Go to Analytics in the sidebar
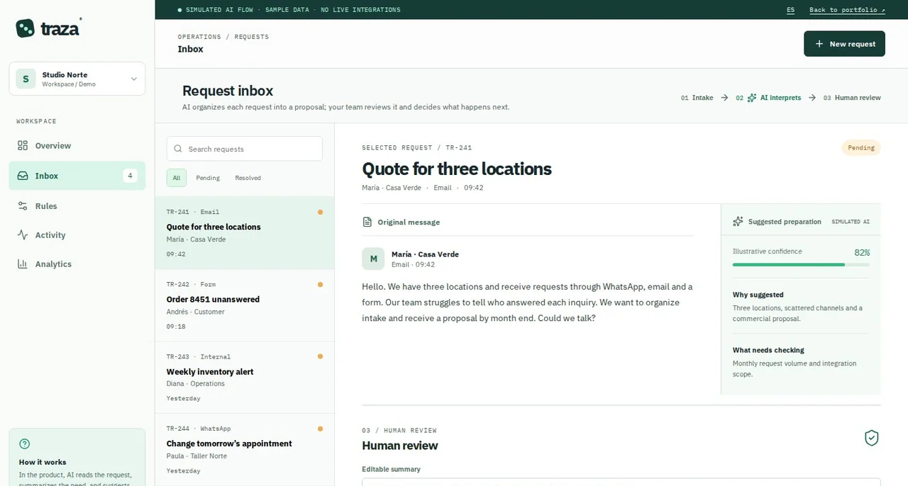The height and width of the screenshot is (486, 908). [x=77, y=264]
